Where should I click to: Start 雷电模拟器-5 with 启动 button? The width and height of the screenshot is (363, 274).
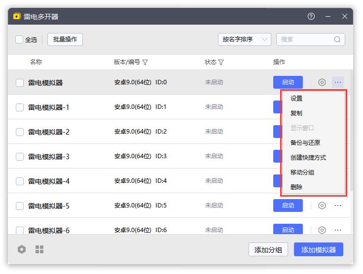(288, 205)
